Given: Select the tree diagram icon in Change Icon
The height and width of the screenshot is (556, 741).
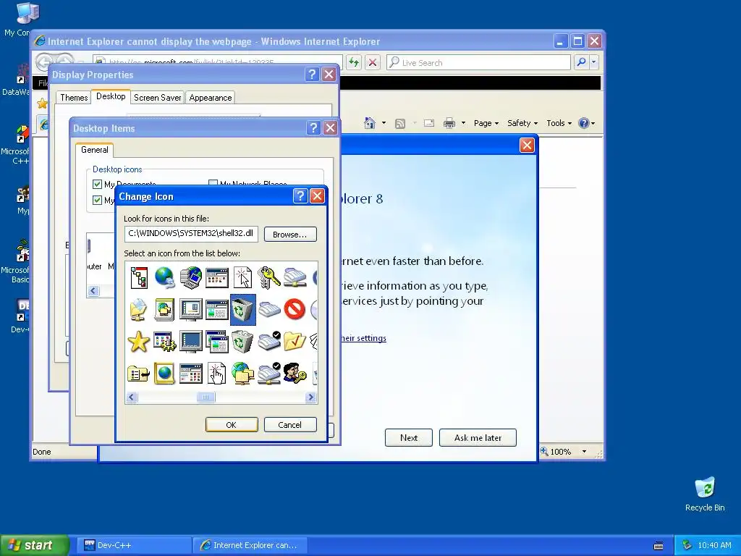Looking at the screenshot, I should pyautogui.click(x=139, y=277).
